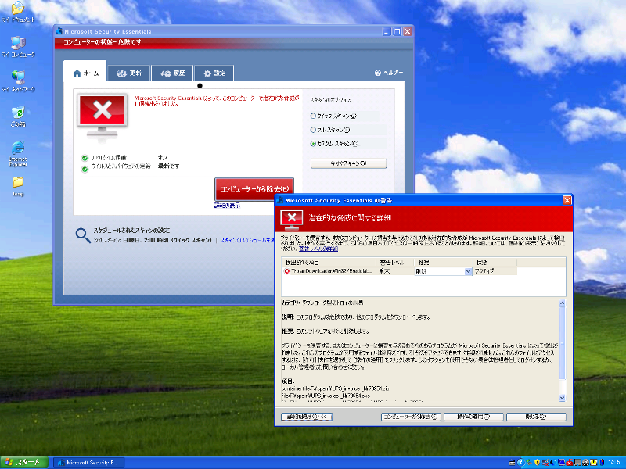Show hidden tray icons with the arrow
Screen dimensions: 626x469
click(x=520, y=462)
